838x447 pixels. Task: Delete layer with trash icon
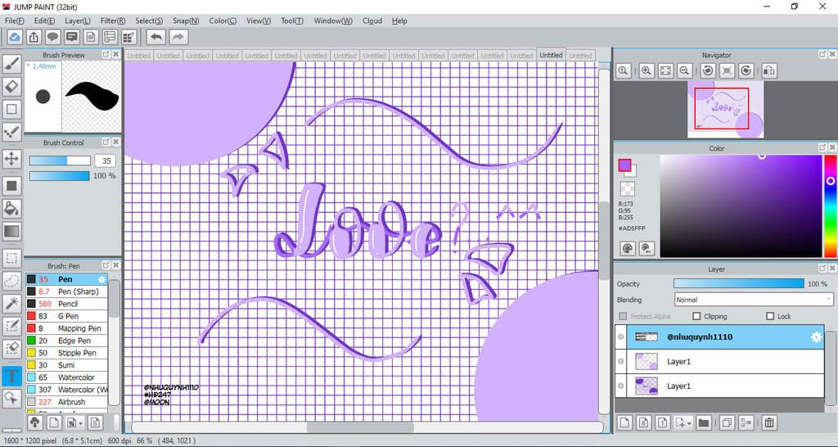coord(768,422)
